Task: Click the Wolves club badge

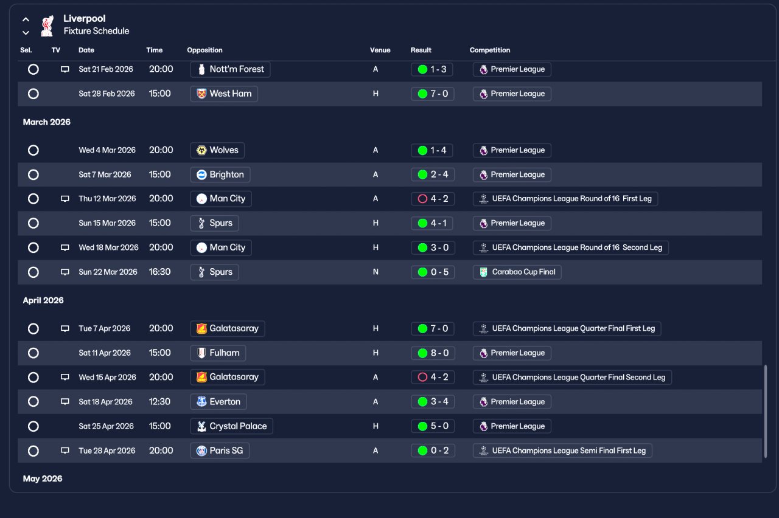Action: coord(201,150)
